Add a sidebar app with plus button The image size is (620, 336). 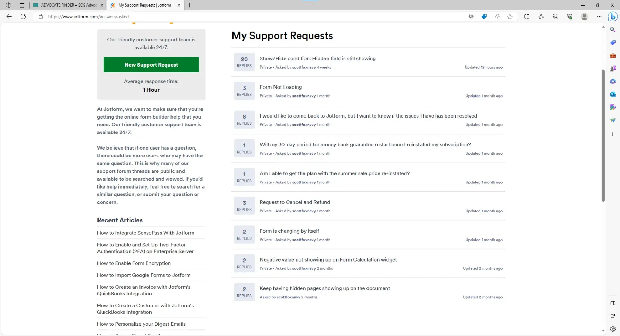(613, 134)
